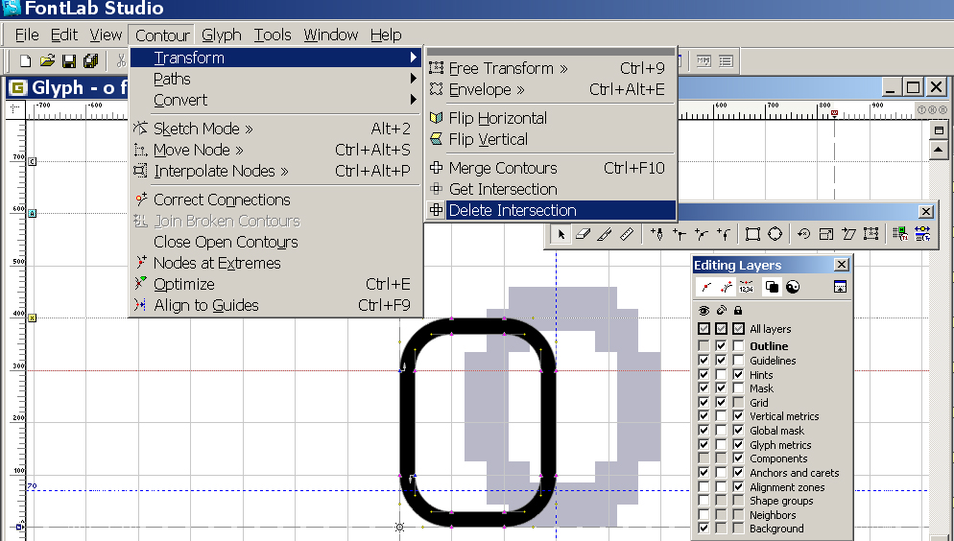The height and width of the screenshot is (541, 954).
Task: Select the add curve point tool
Action: click(x=701, y=234)
